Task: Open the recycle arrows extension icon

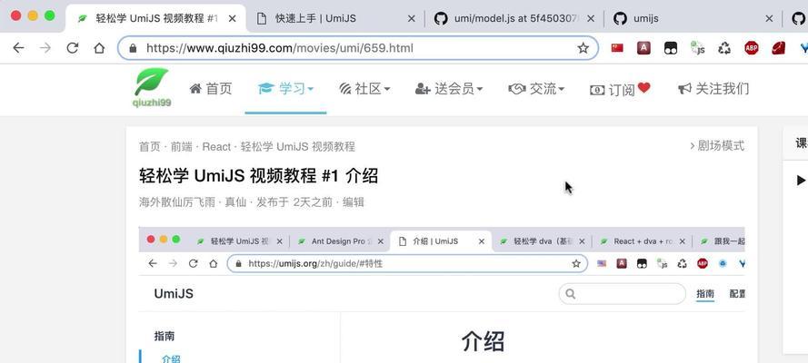Action: [724, 48]
